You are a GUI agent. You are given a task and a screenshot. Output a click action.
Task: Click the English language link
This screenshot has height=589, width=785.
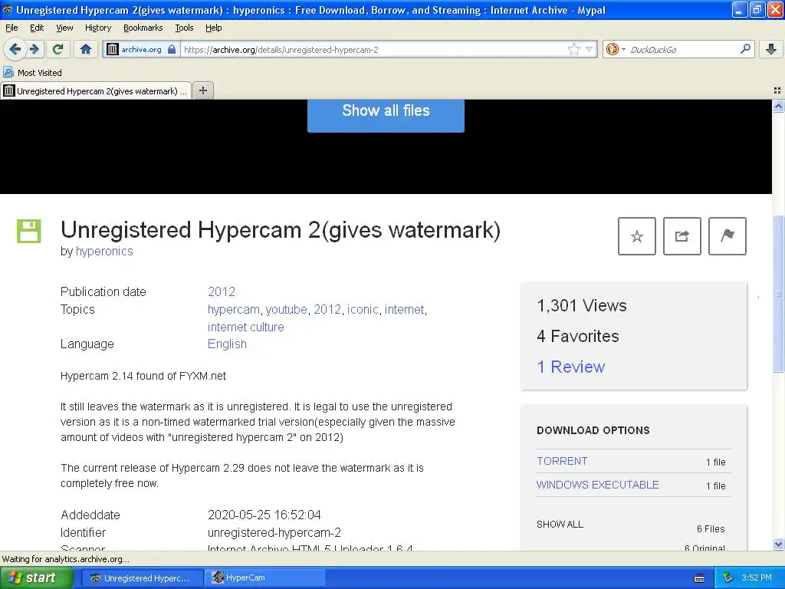click(x=227, y=344)
